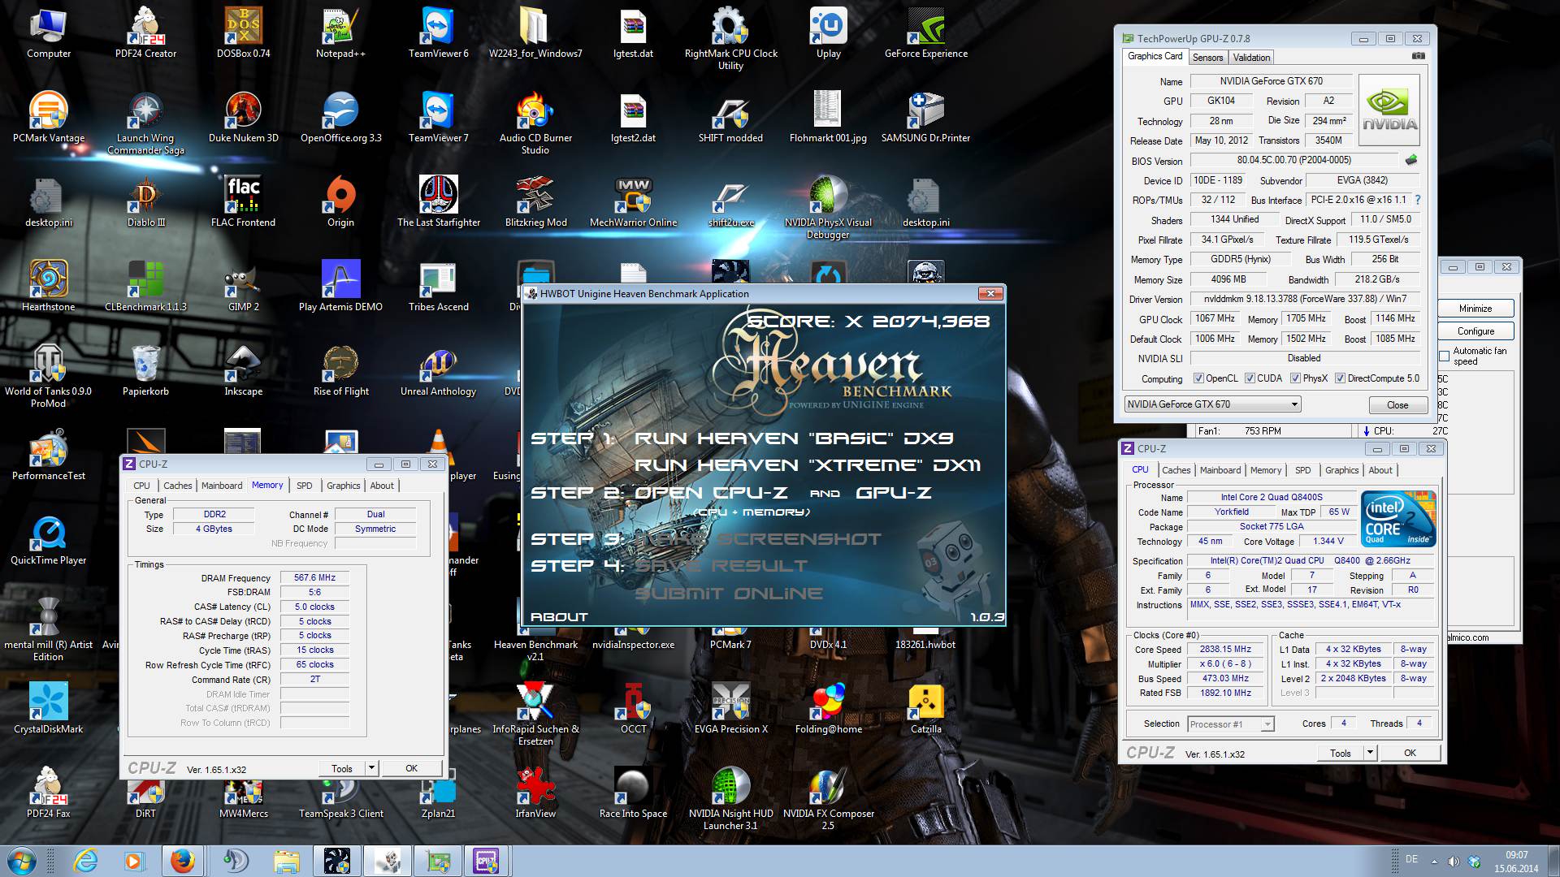Launch Notepad++ from the desktop
The image size is (1560, 877).
[340, 32]
